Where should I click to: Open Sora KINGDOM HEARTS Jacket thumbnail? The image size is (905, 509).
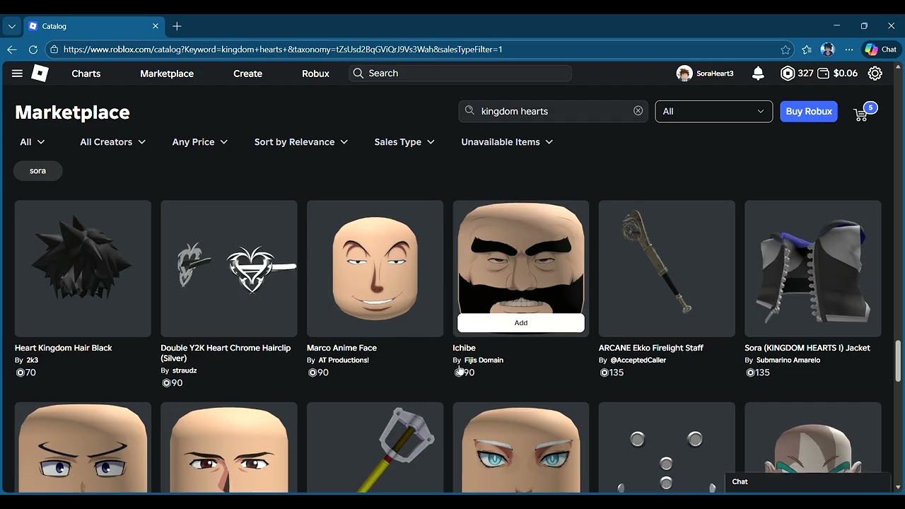click(x=813, y=269)
